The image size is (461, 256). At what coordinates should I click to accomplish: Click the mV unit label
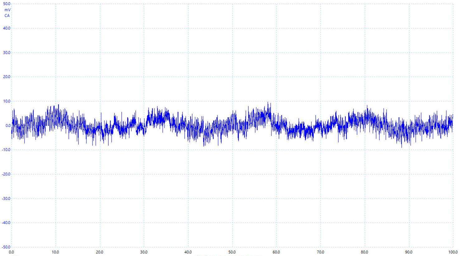pyautogui.click(x=7, y=10)
